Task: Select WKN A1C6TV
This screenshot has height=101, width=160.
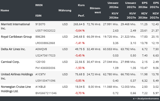Action: (x=40, y=74)
